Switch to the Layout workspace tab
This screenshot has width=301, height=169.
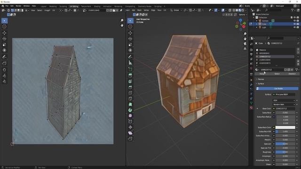point(44,6)
